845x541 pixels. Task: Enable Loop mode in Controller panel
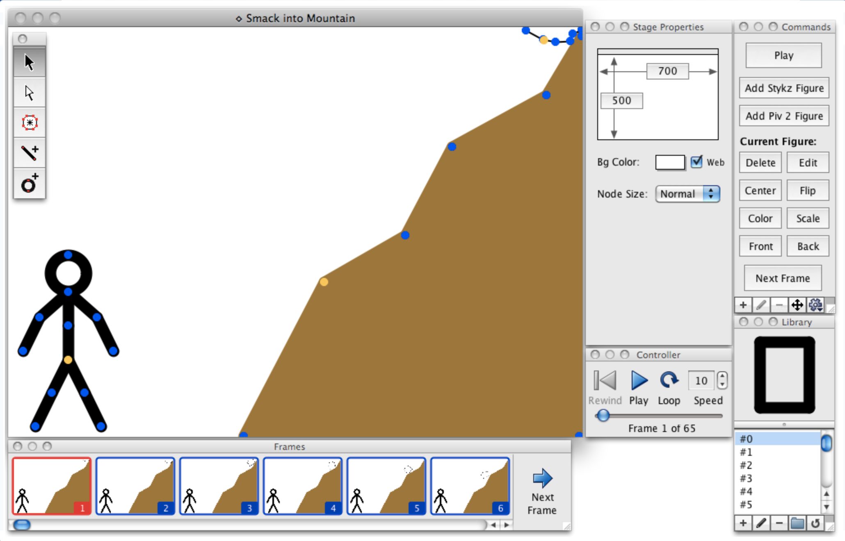click(669, 379)
